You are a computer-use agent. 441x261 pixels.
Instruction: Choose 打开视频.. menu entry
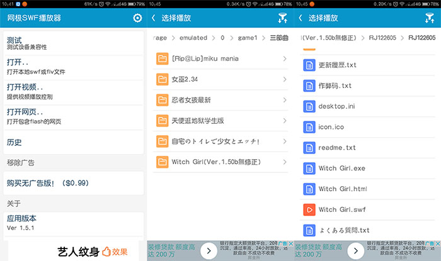74,92
